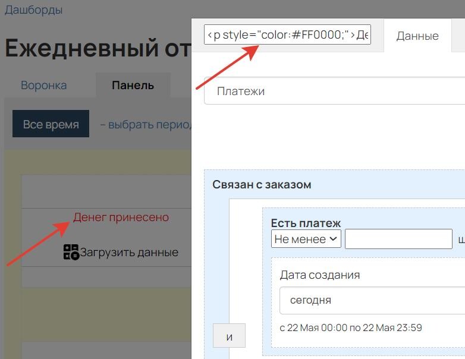The image size is (465, 359).
Task: Open the Дашборды breadcrumb link
Action: point(33,10)
